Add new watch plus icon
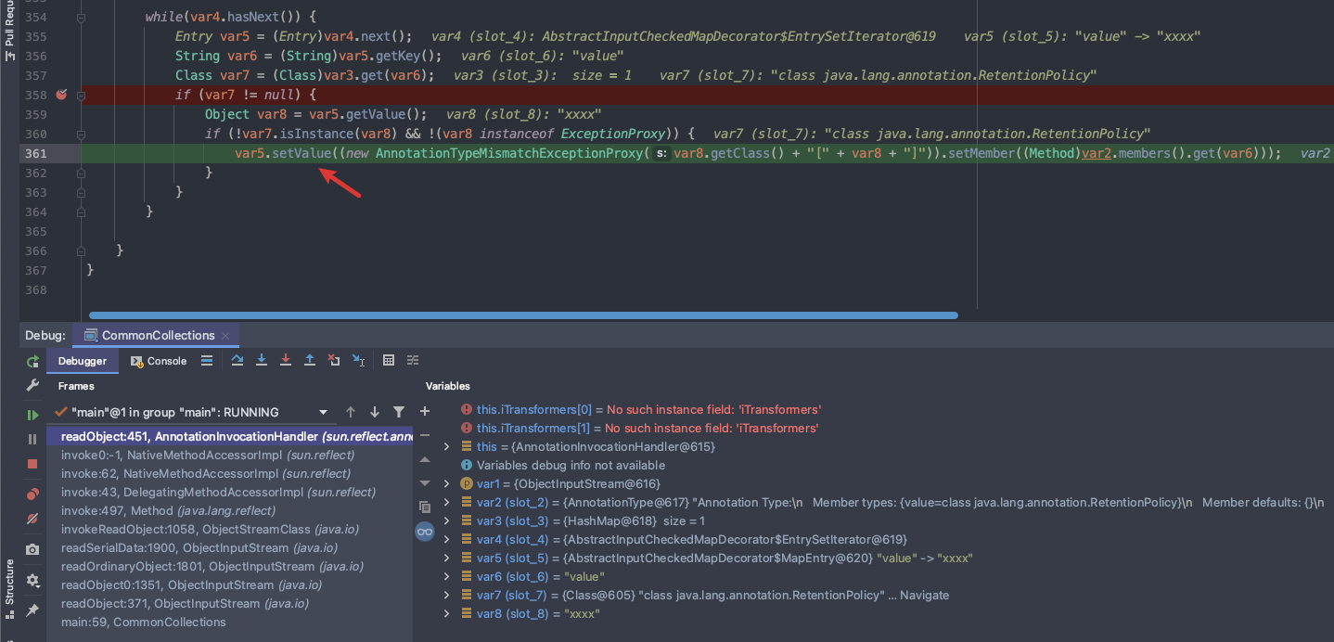This screenshot has width=1334, height=642. [425, 411]
